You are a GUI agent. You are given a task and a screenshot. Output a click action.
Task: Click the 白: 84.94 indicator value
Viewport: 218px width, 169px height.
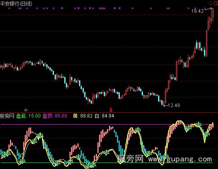[104, 116]
